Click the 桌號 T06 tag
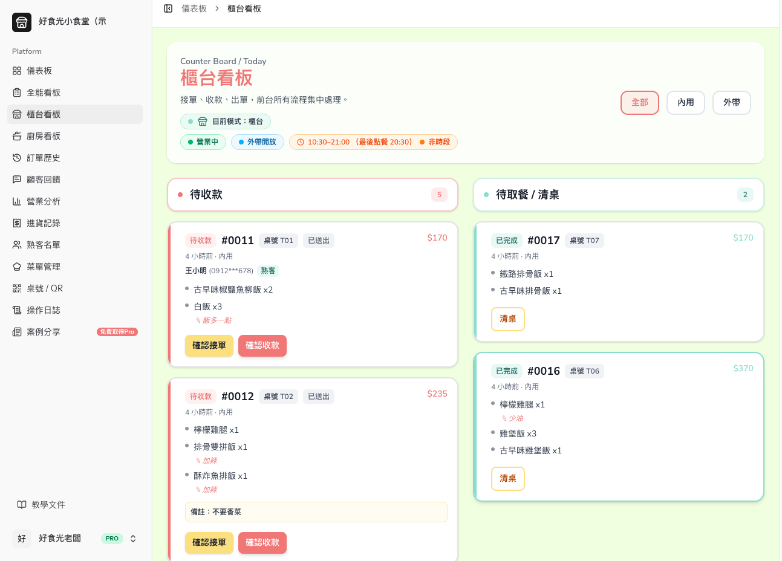Image resolution: width=782 pixels, height=561 pixels. 584,371
